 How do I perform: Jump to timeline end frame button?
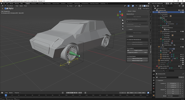click(77, 93)
